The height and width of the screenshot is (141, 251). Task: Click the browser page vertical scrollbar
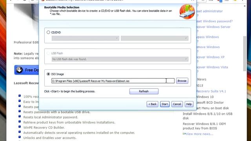pyautogui.click(x=245, y=54)
